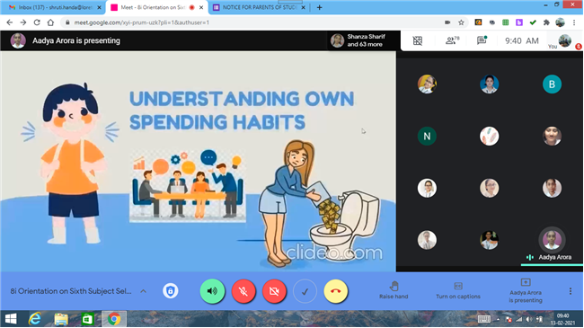Click Aadya Arora is presenting button
584x328 pixels.
[x=526, y=291]
